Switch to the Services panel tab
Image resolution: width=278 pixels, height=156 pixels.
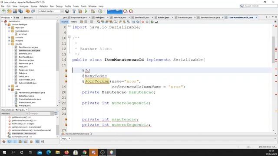click(28, 18)
